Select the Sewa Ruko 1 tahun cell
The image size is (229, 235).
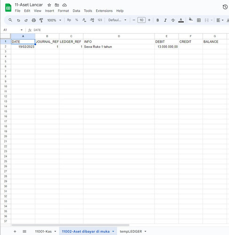(x=119, y=47)
